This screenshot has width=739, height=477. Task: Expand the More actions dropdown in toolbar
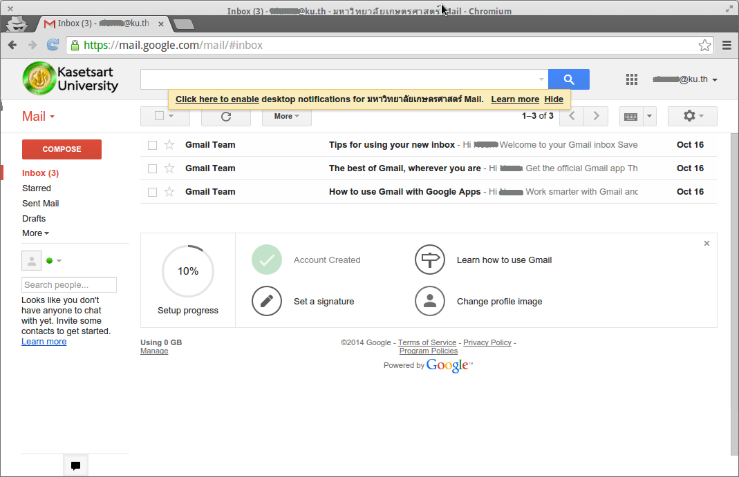pos(287,116)
